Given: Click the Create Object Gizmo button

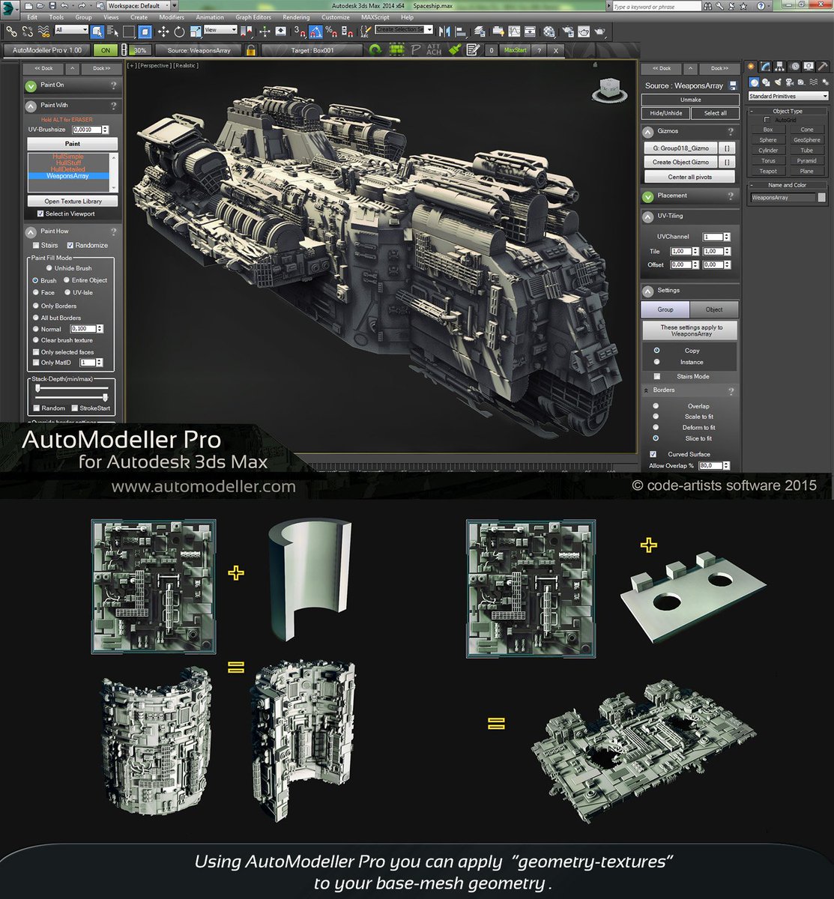Looking at the screenshot, I should pos(680,162).
